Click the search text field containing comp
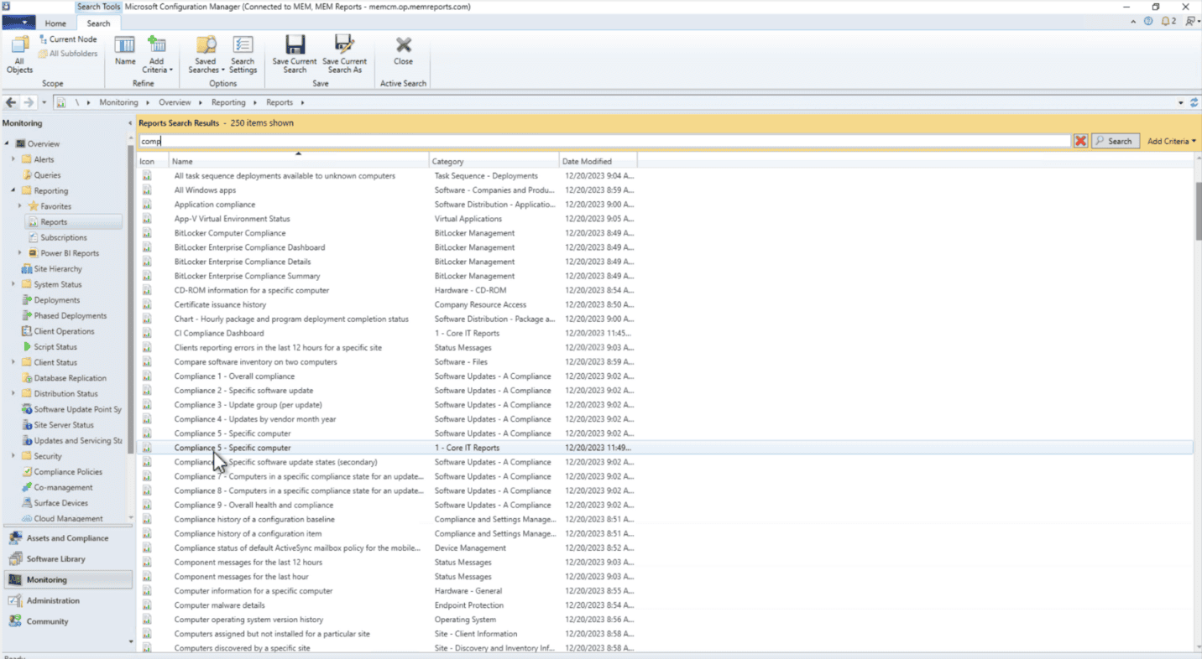 pyautogui.click(x=604, y=141)
